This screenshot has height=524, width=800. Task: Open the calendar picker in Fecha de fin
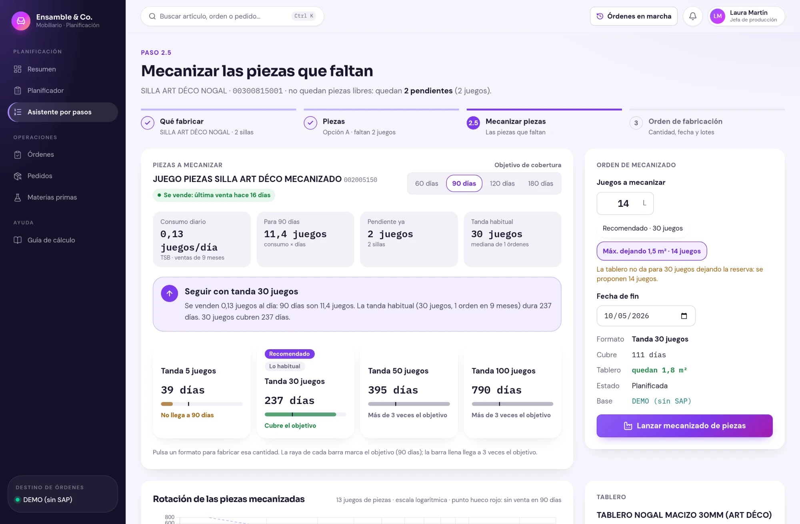tap(684, 316)
